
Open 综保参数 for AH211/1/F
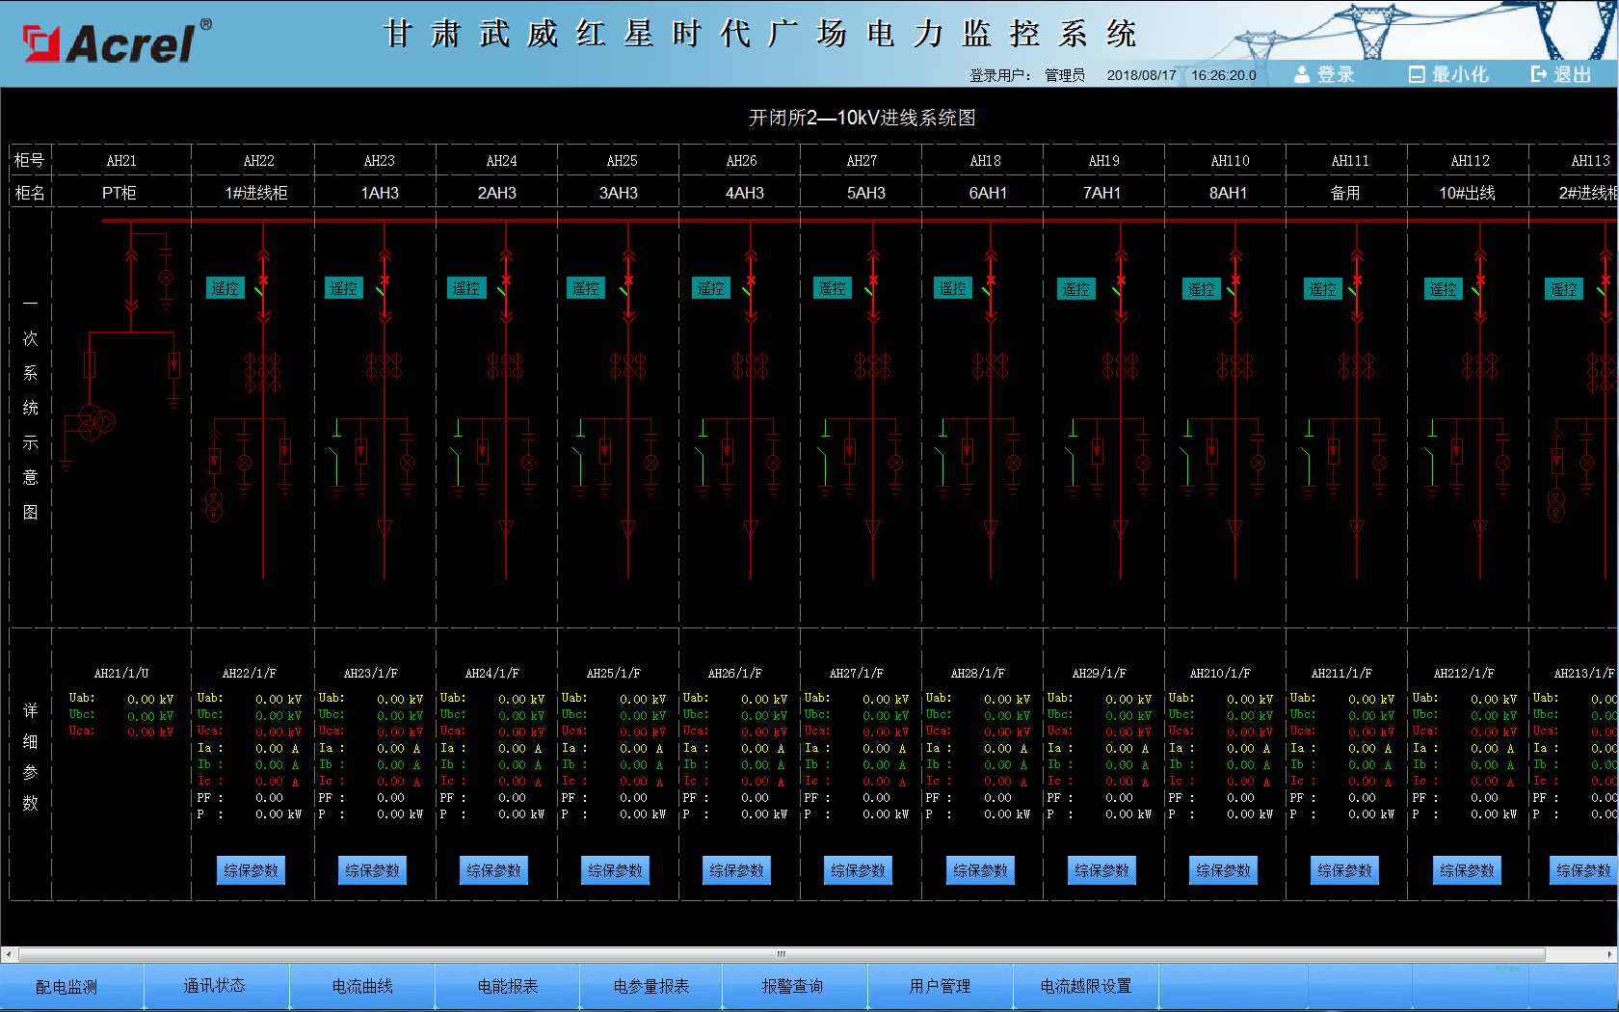click(1345, 870)
